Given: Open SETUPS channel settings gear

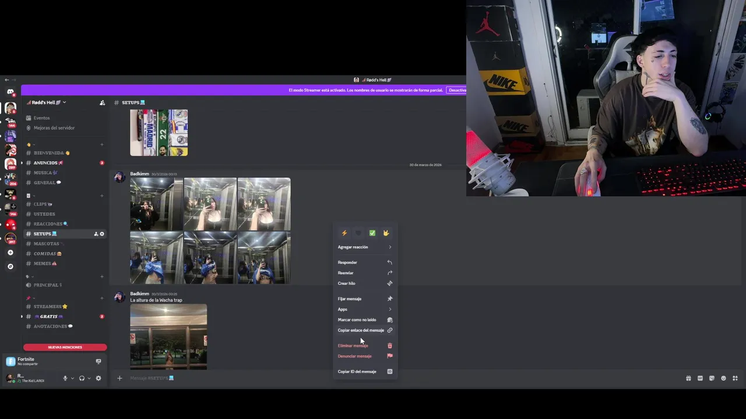Looking at the screenshot, I should coord(102,234).
